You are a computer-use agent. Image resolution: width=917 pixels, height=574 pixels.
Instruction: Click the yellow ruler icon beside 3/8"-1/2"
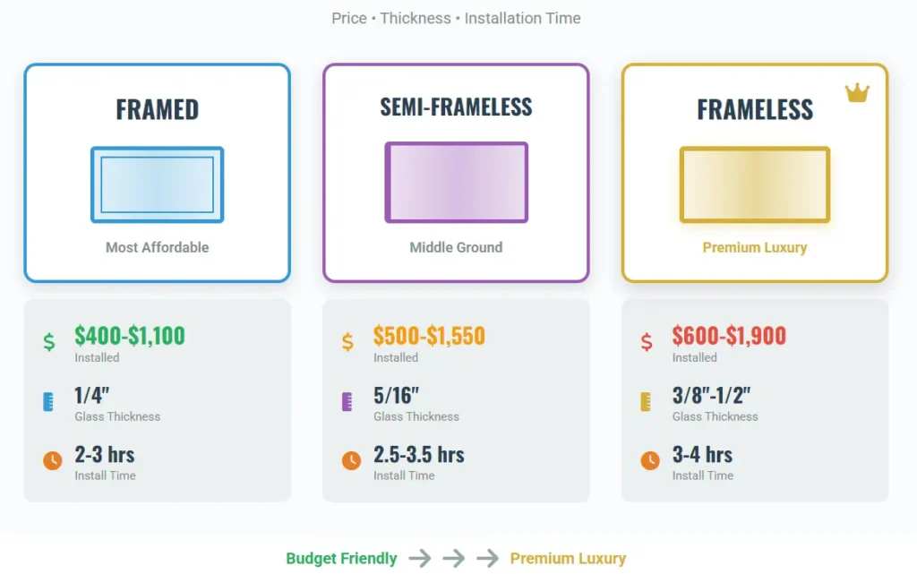click(647, 402)
